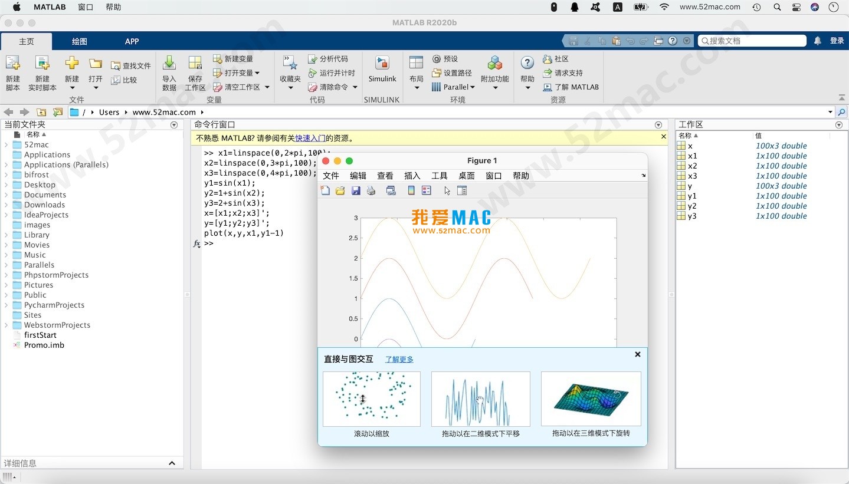
Task: Open the 插入 menu in Figure 1
Action: (412, 176)
